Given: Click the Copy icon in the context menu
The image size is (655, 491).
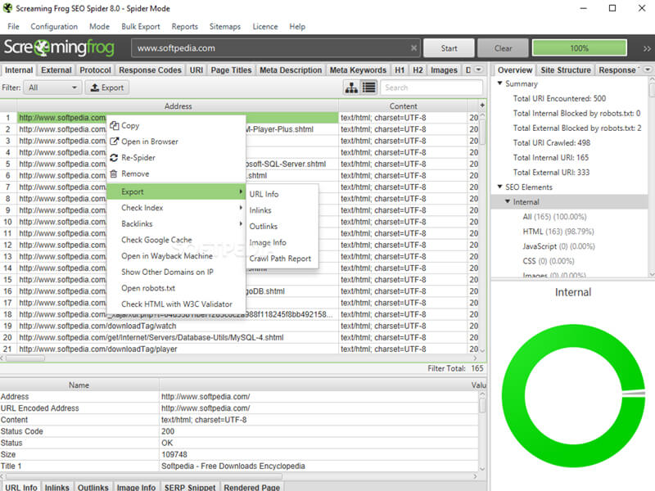Looking at the screenshot, I should click(114, 125).
